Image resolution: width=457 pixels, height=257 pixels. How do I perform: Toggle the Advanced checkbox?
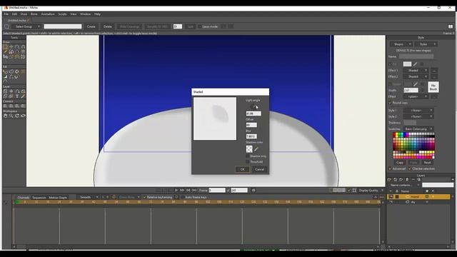[390, 168]
